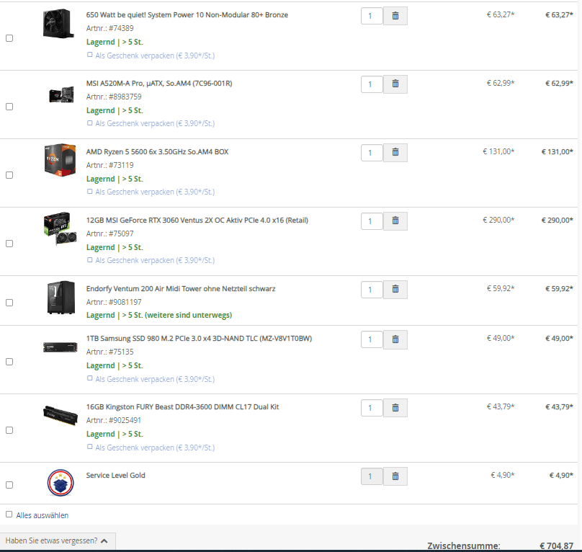Remove Service Level Gold with trash icon
The image size is (582, 552).
tap(395, 476)
